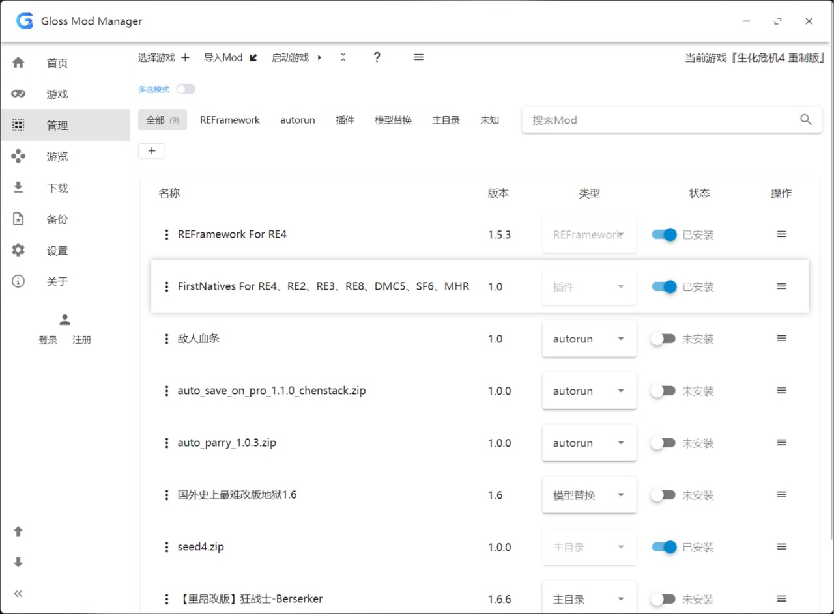The height and width of the screenshot is (614, 834).
Task: Open 操作 menu for 国外史上最难改版地狱1.6
Action: (x=782, y=495)
